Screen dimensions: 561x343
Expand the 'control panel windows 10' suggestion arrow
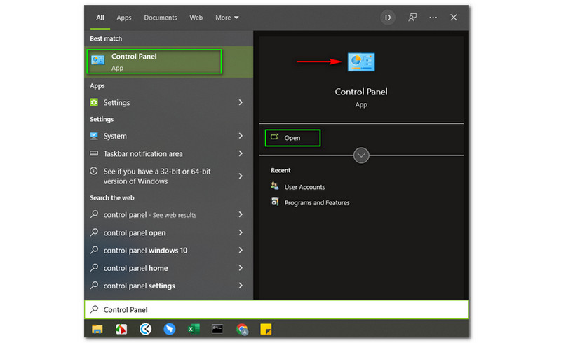pyautogui.click(x=241, y=251)
